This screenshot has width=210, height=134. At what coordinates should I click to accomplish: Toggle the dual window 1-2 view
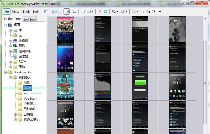coord(54,12)
